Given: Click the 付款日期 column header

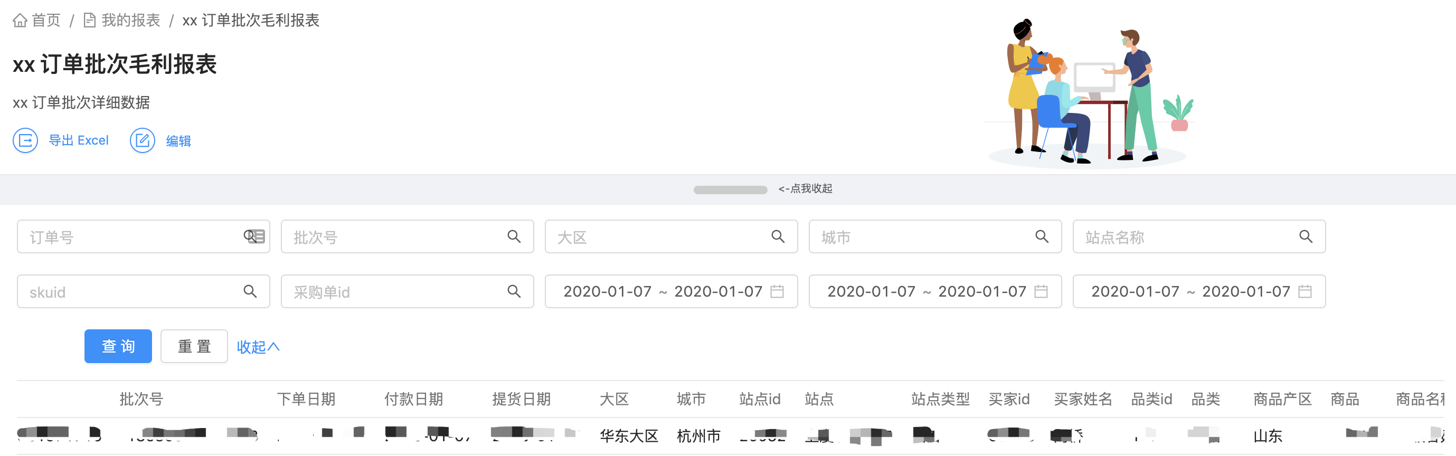Looking at the screenshot, I should tap(413, 400).
